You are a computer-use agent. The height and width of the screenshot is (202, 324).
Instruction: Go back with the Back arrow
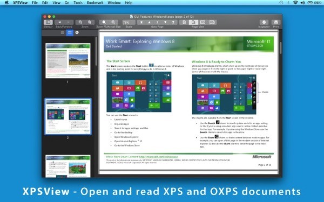coord(59,22)
